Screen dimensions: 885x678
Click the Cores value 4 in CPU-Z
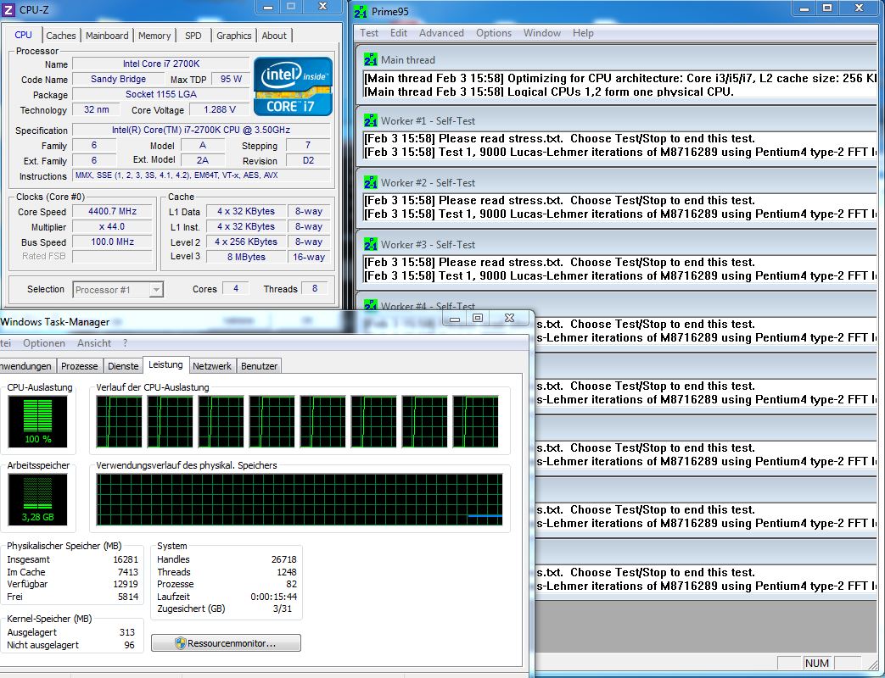236,288
